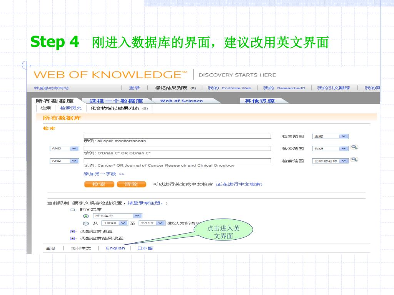The height and width of the screenshot is (295, 394).
Task: Open 我的 ResearcherID link
Action: [x=284, y=88]
